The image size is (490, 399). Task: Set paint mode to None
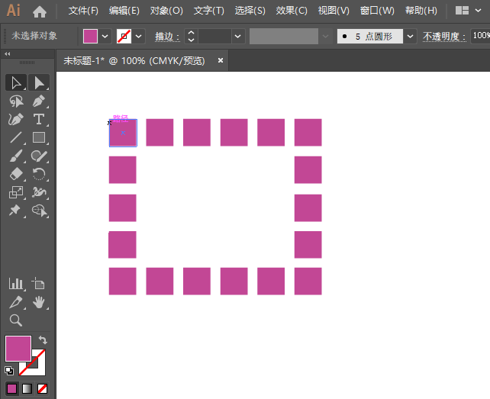point(43,388)
